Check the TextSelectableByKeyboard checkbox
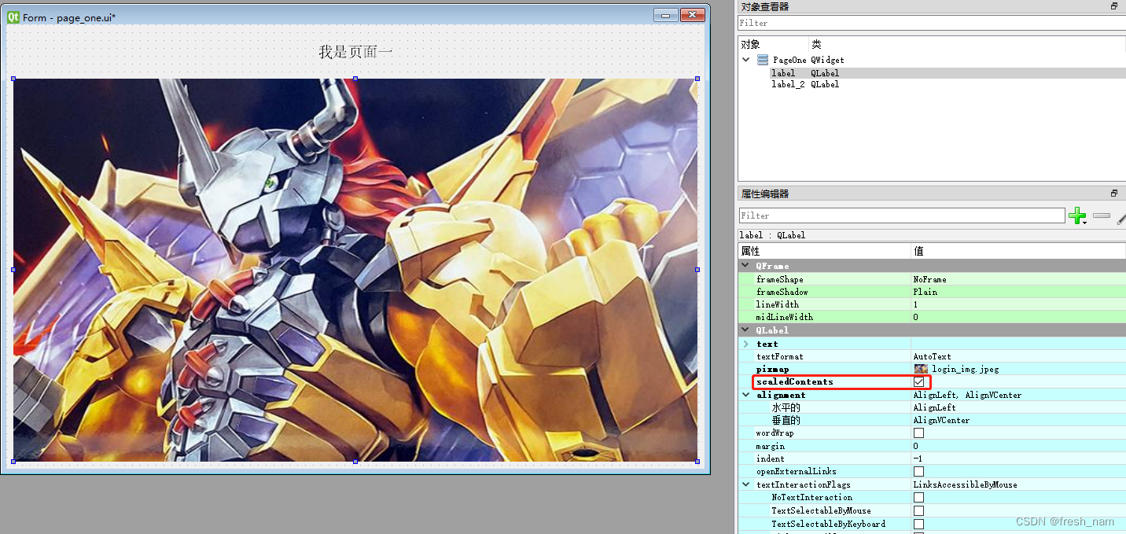This screenshot has width=1126, height=534. pyautogui.click(x=918, y=524)
